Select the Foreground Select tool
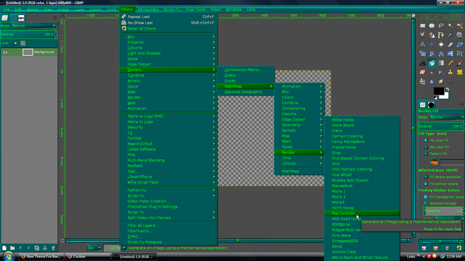 pos(432,35)
